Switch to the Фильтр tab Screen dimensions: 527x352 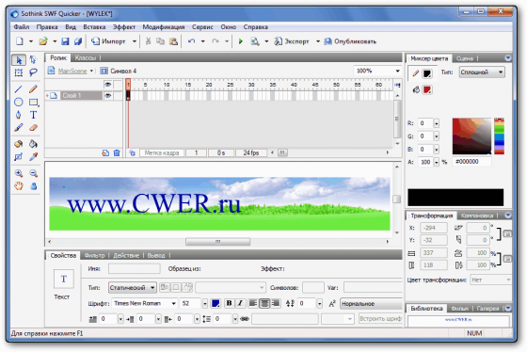point(94,255)
